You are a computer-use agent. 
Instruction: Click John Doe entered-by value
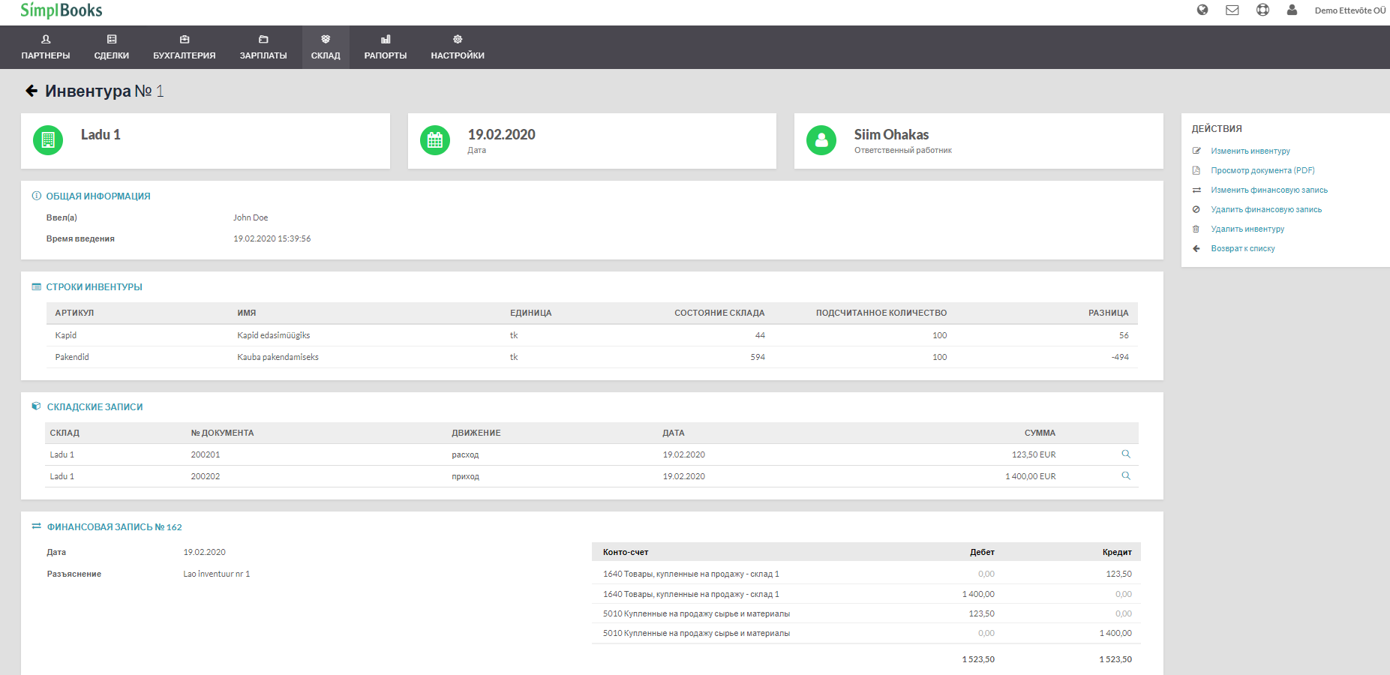tap(251, 217)
